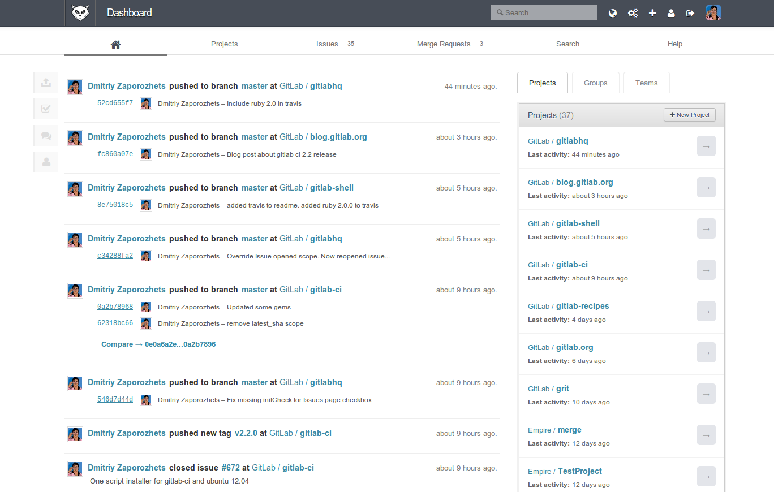Open your profile settings person icon
The image size is (774, 492).
671,12
